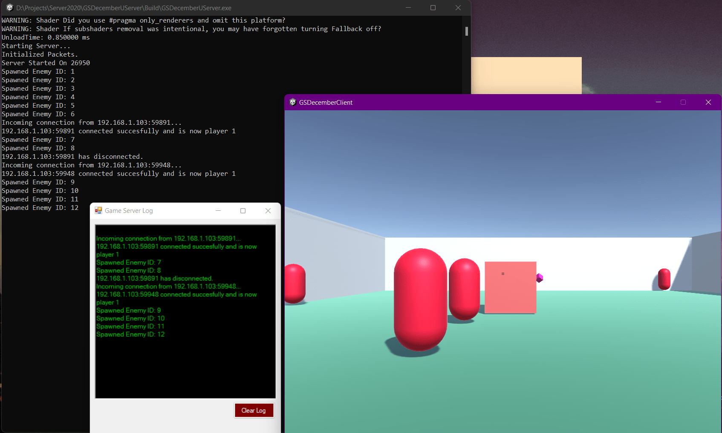This screenshot has width=722, height=433.
Task: Click the WinForms icon of Game Server Log window
Action: [x=98, y=210]
